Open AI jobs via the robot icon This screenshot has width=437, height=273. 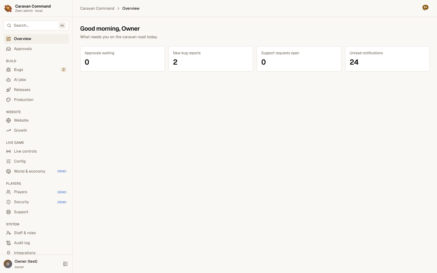coord(8,80)
